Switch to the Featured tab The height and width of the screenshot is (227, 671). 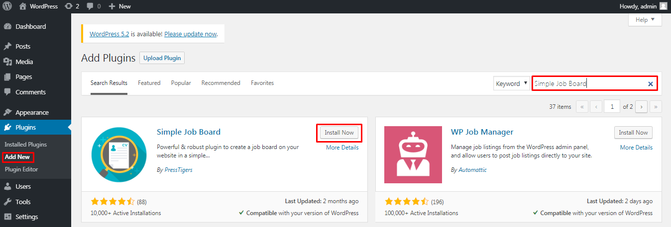click(x=149, y=83)
